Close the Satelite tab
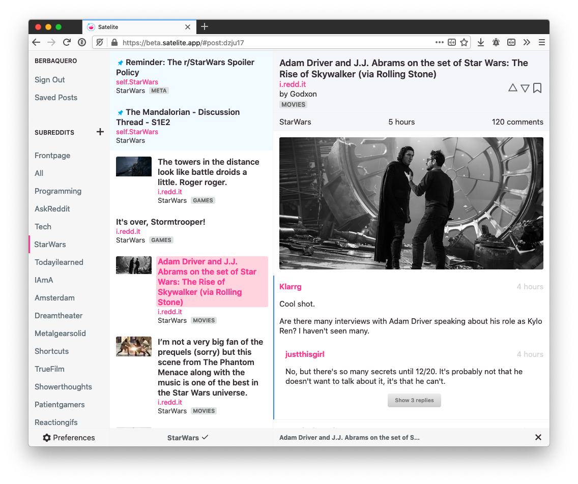Viewport: 578px width, 484px height. point(188,27)
